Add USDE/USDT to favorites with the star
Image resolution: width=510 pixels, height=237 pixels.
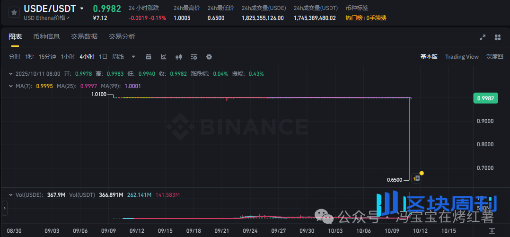point(14,13)
